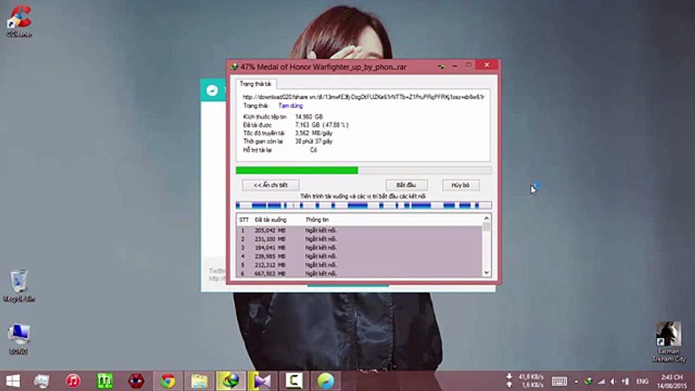Open Camtasia from the taskbar
This screenshot has height=391, width=695.
point(294,381)
